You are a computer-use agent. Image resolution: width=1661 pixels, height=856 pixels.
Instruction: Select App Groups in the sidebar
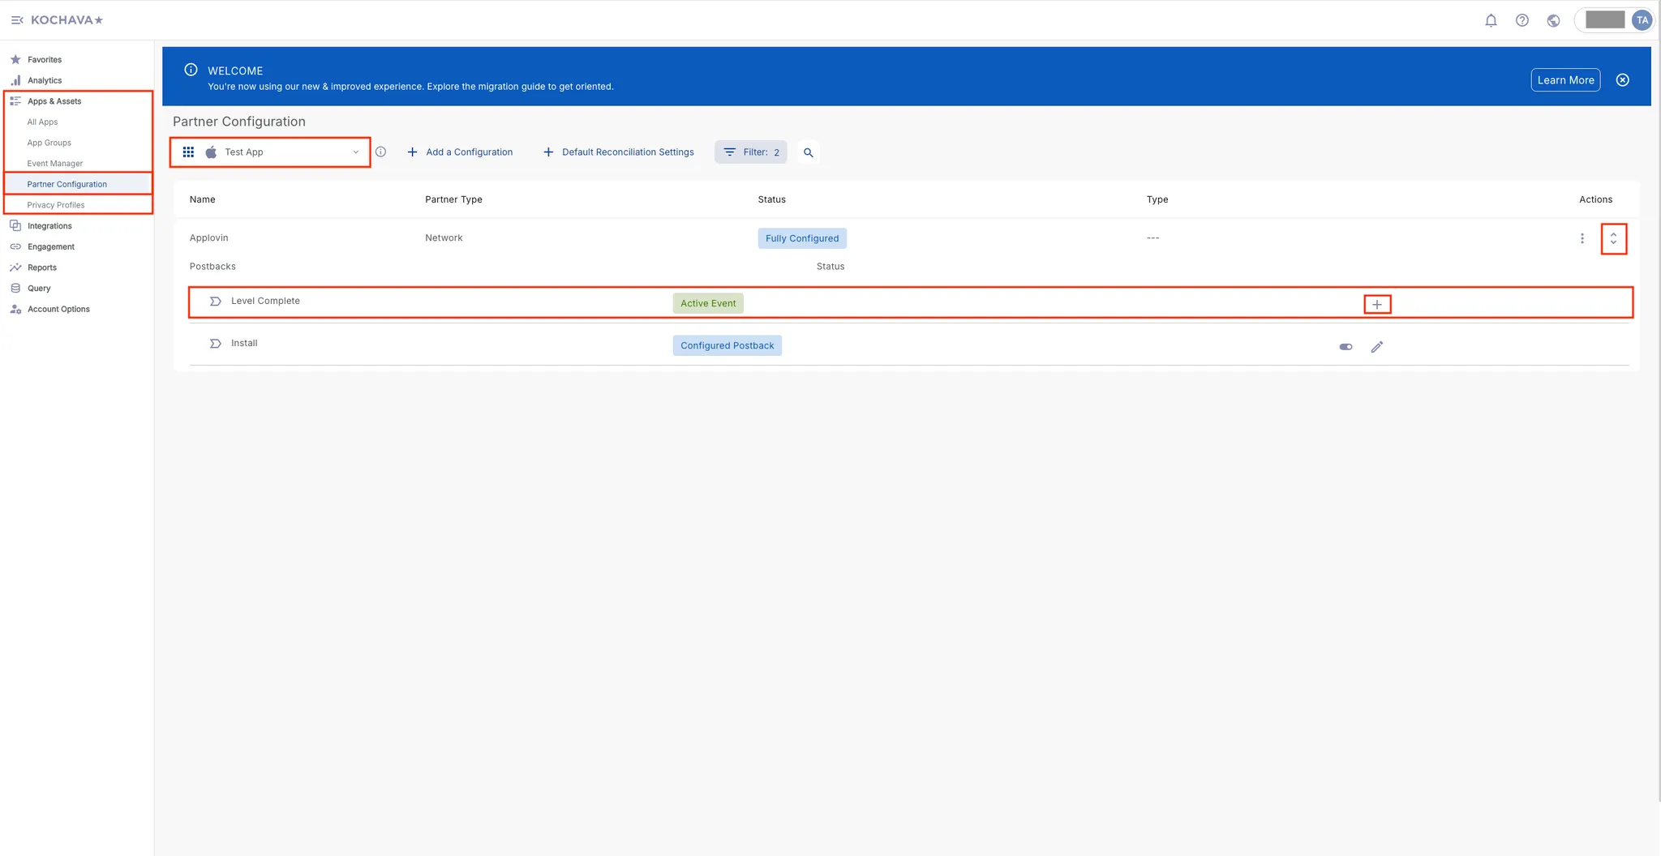click(49, 143)
